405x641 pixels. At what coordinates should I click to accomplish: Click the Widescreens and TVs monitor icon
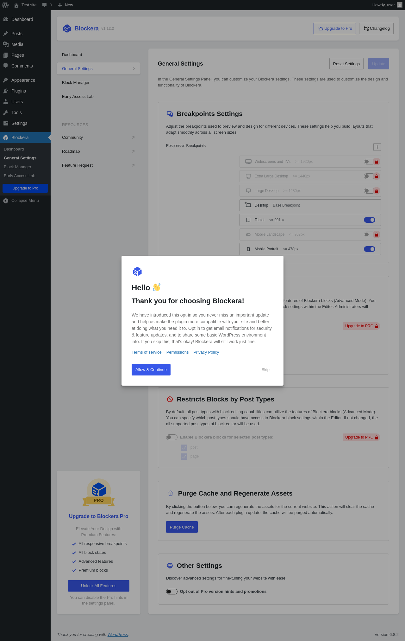pyautogui.click(x=248, y=162)
